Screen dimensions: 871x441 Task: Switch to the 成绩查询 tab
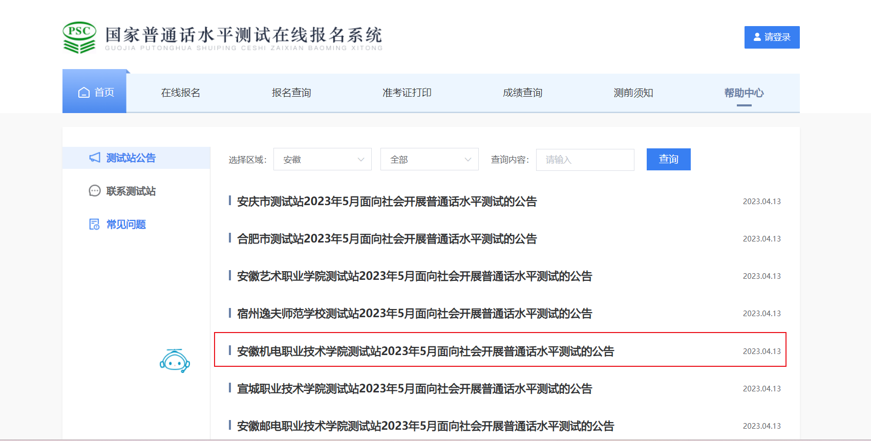(x=522, y=93)
